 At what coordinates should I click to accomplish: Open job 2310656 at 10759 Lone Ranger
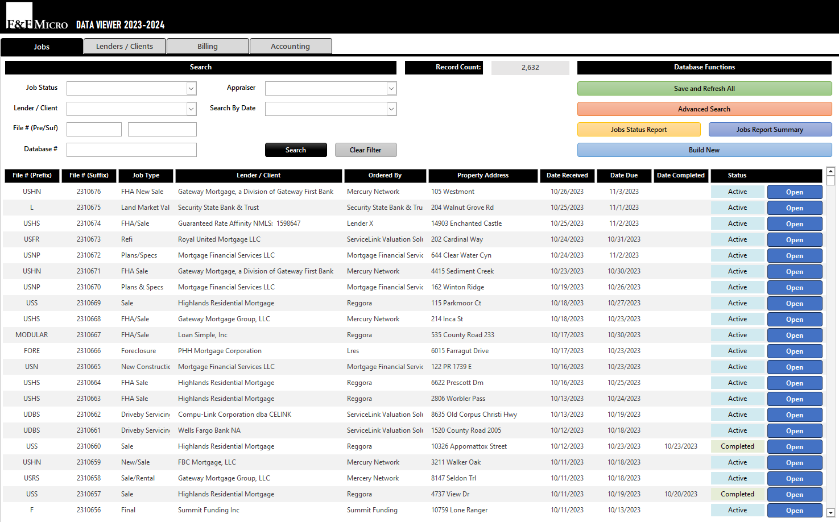click(x=795, y=510)
